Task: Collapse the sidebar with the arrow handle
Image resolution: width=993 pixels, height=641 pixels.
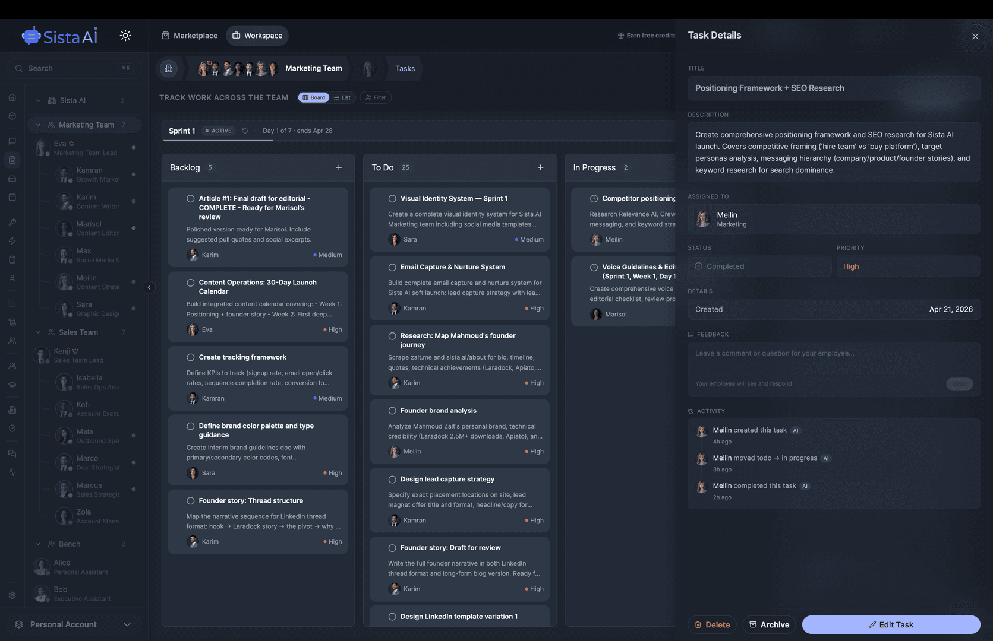Action: [x=149, y=288]
